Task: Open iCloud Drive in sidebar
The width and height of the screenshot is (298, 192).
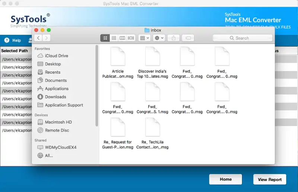Action: (x=57, y=56)
